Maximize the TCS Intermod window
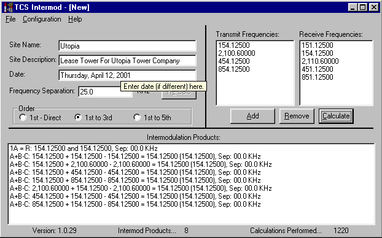382x238 pixels. [x=362, y=7]
